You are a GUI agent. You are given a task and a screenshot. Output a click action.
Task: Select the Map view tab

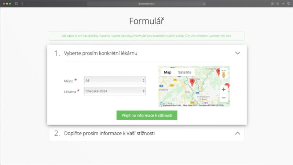click(x=168, y=72)
